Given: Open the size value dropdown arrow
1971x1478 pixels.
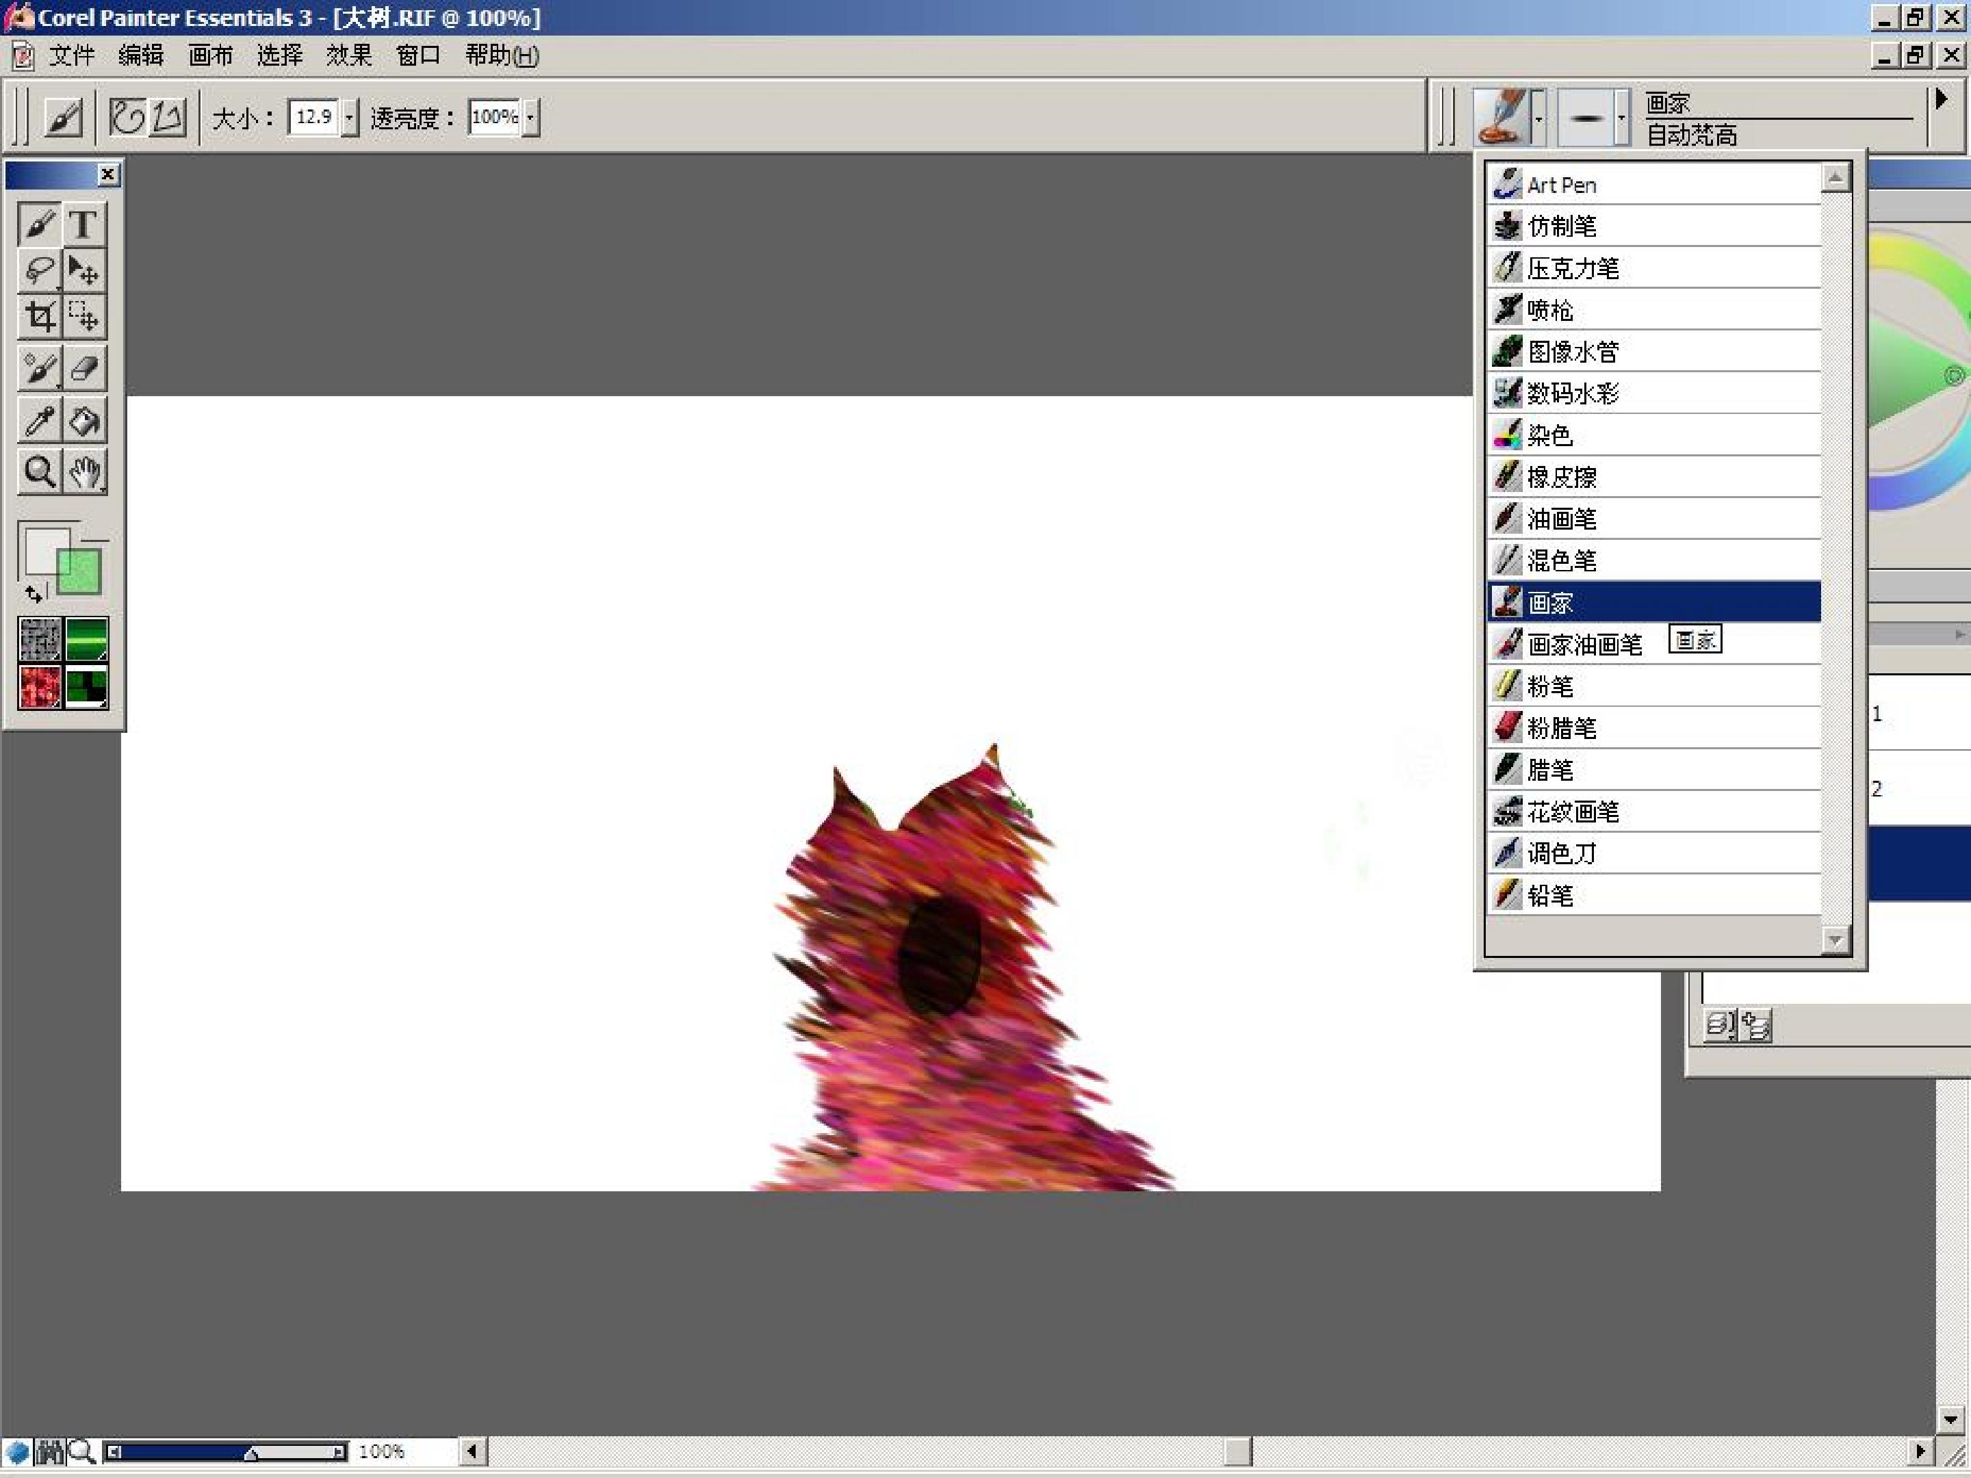Looking at the screenshot, I should pyautogui.click(x=349, y=117).
